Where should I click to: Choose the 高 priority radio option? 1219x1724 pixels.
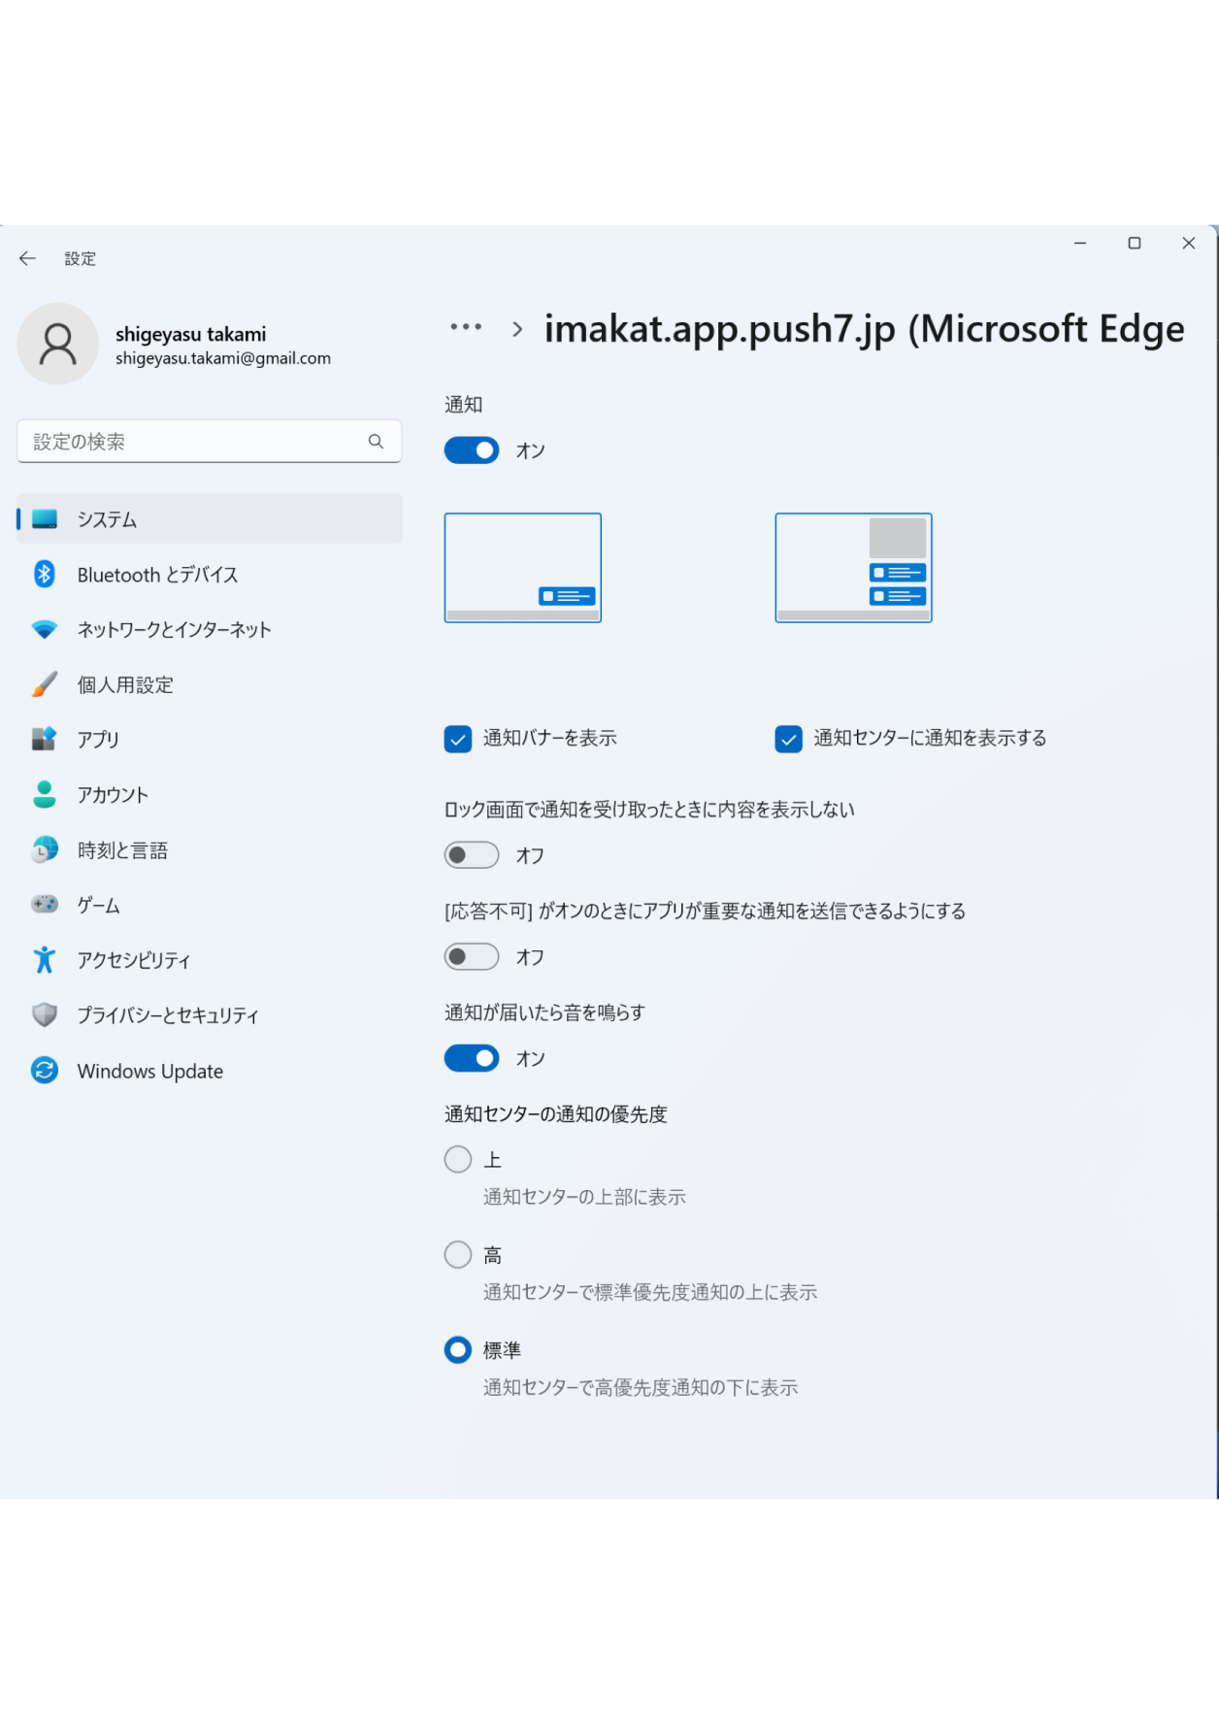click(458, 1254)
